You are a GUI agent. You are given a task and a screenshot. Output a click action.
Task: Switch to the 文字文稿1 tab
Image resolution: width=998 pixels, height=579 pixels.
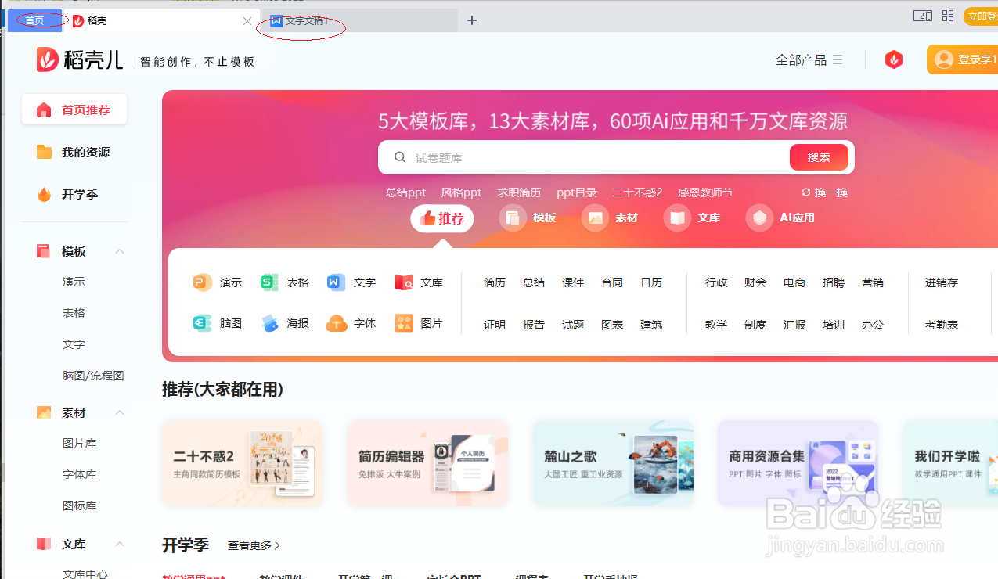[x=359, y=21]
